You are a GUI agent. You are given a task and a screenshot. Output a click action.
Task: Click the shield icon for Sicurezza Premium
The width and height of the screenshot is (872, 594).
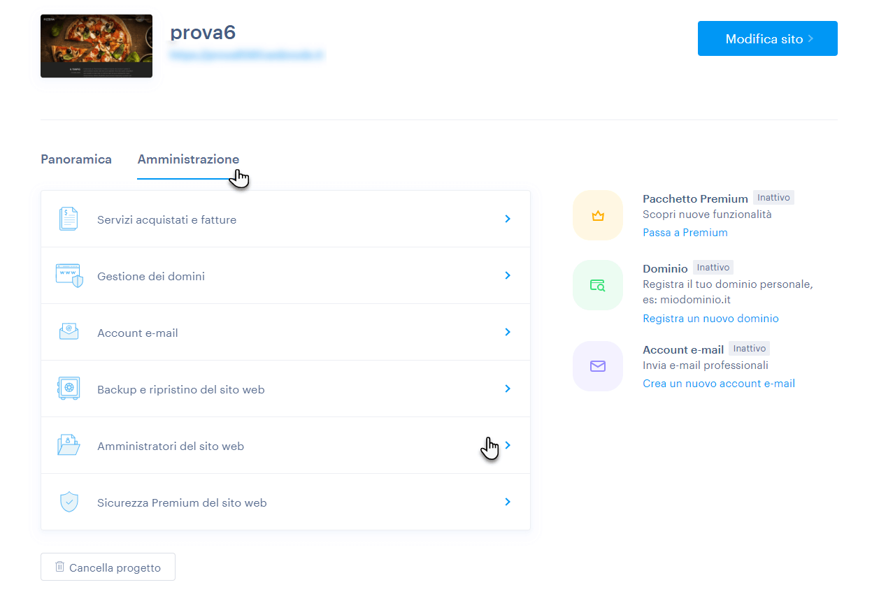(69, 502)
